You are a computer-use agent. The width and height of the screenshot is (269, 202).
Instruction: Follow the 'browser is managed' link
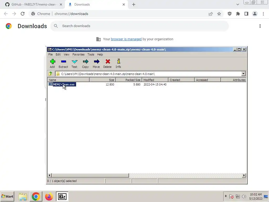[x=126, y=39]
